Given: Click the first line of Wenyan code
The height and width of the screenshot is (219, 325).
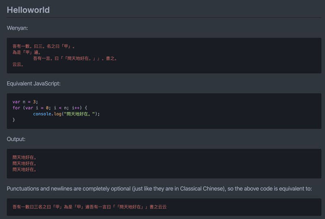Looking at the screenshot, I should coord(43,46).
